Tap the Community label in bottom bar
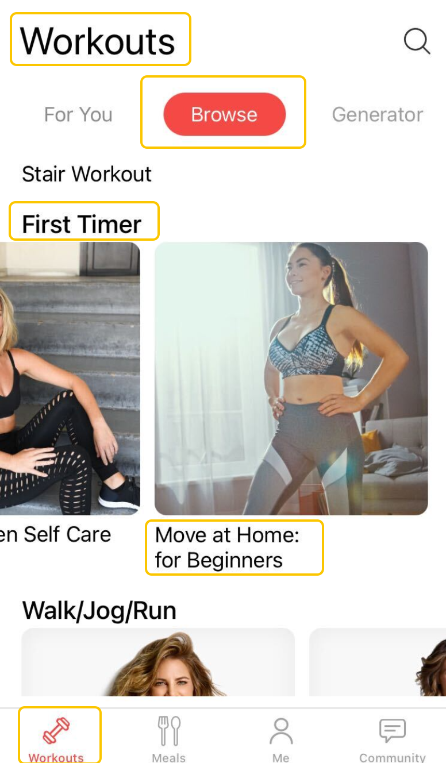The width and height of the screenshot is (446, 763). [x=393, y=757]
